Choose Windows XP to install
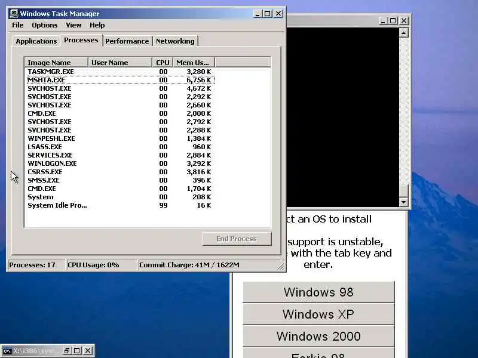The width and height of the screenshot is (478, 358). point(318,314)
